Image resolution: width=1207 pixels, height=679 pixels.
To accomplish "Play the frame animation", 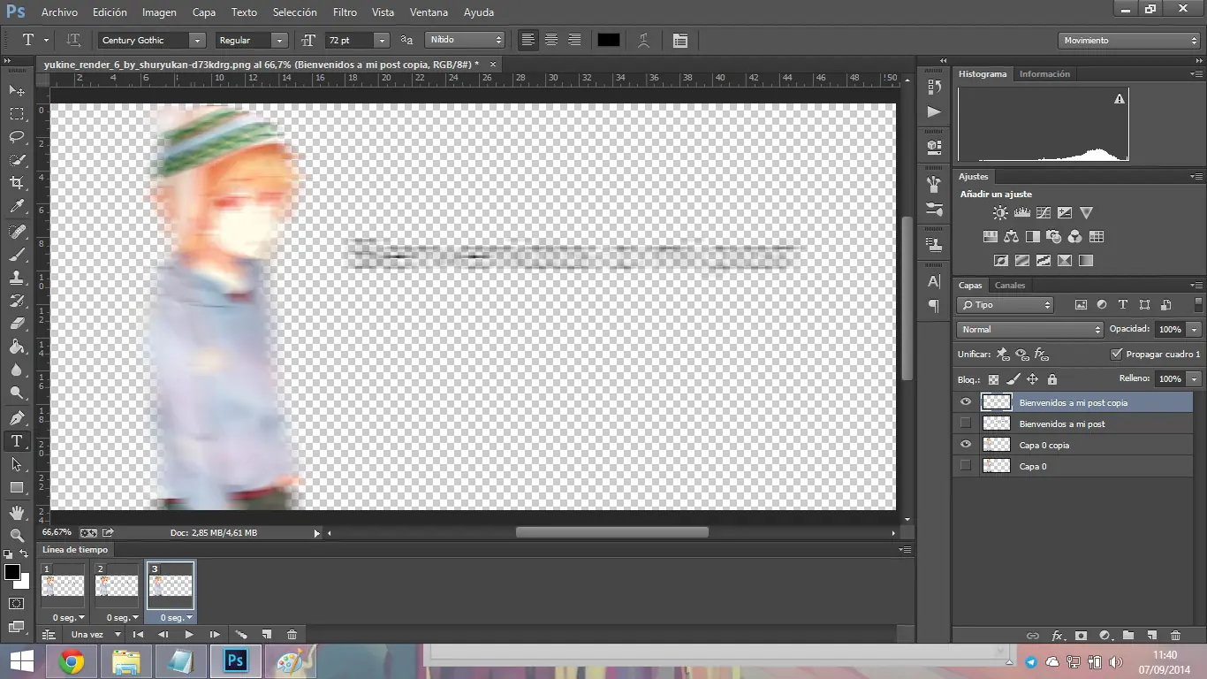I will tap(189, 635).
